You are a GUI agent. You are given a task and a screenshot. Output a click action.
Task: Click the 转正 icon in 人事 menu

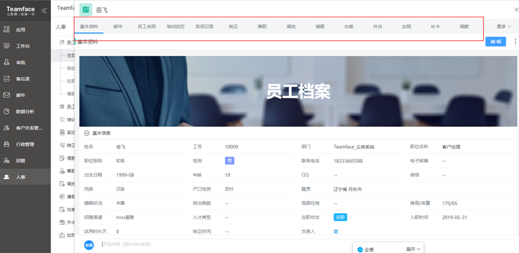[x=62, y=145]
